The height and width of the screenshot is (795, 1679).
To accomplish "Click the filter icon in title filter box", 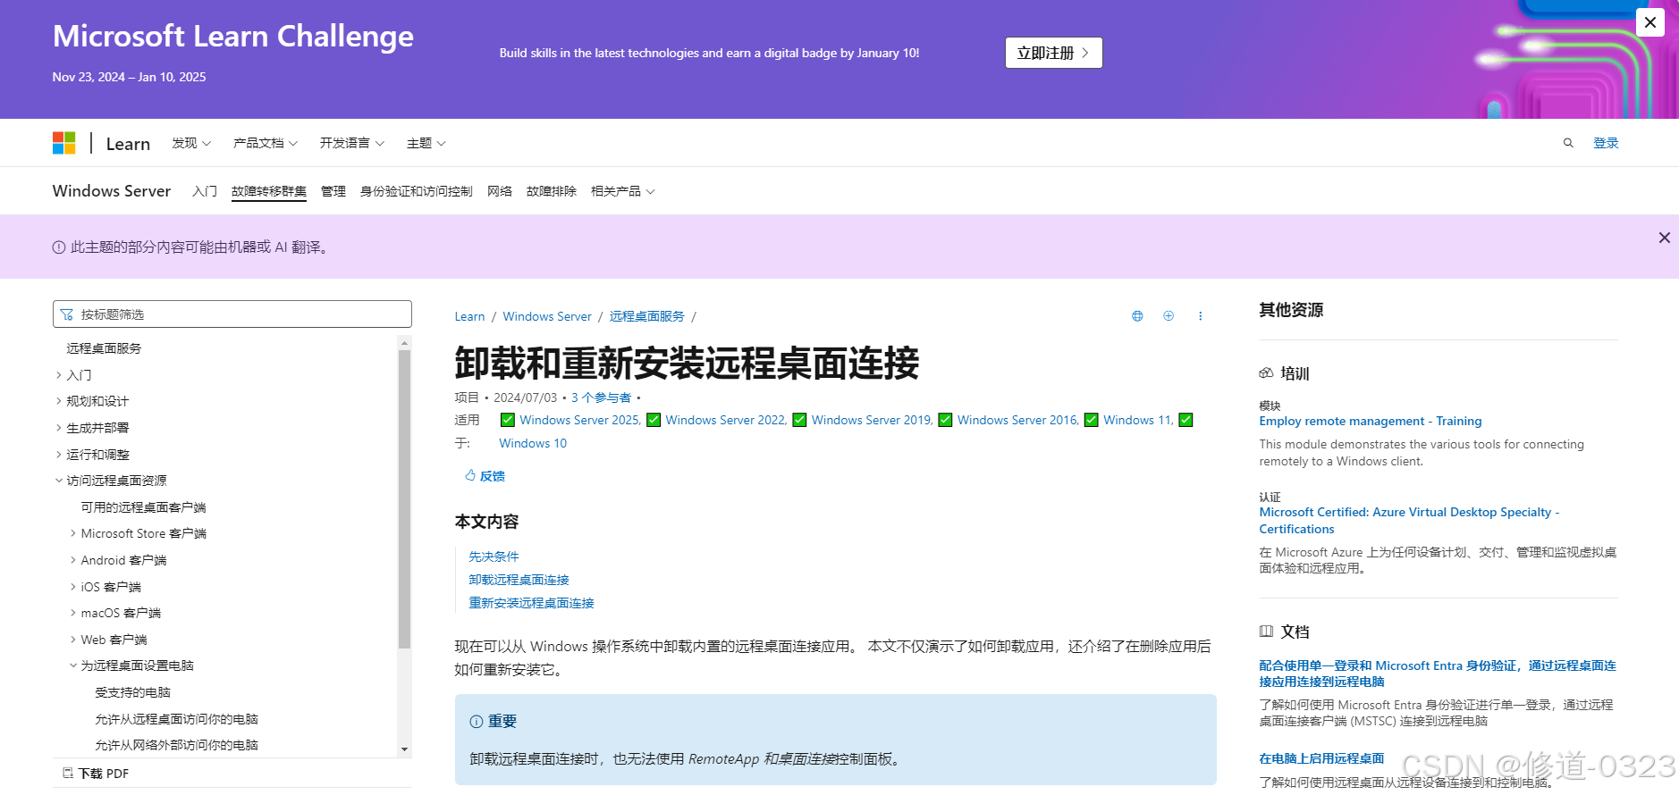I will pos(67,314).
